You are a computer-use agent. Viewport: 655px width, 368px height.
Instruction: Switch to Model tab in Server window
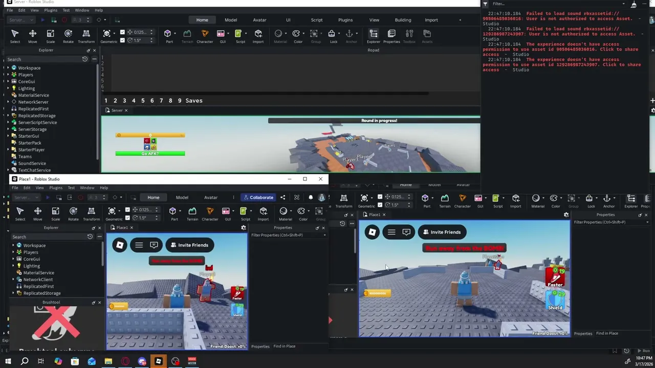point(231,20)
